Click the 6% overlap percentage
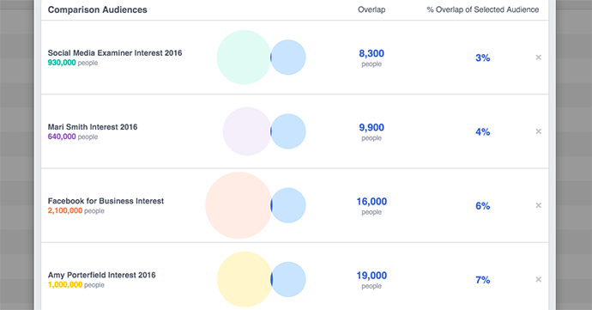The height and width of the screenshot is (310, 592). [482, 206]
